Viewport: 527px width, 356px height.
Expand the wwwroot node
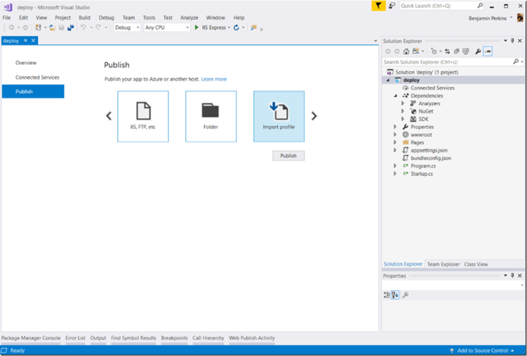click(395, 135)
